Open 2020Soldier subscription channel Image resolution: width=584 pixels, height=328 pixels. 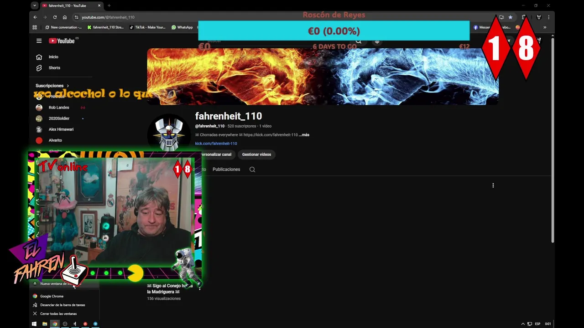pyautogui.click(x=59, y=118)
